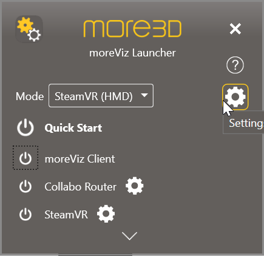Open the Help question mark icon
Image resolution: width=264 pixels, height=256 pixels.
tap(235, 65)
